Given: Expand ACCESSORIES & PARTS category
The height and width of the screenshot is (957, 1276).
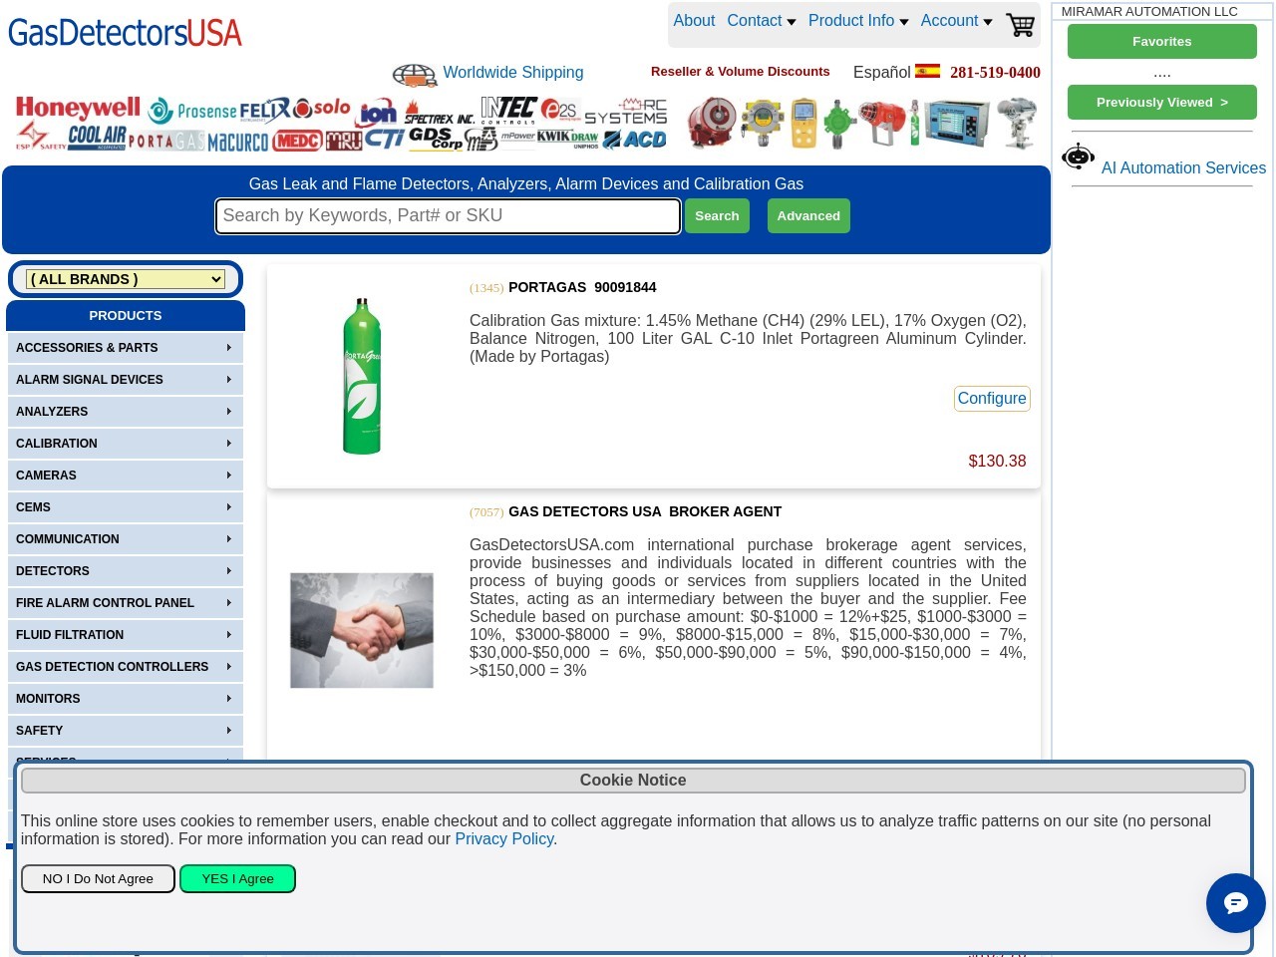Looking at the screenshot, I should pyautogui.click(x=126, y=348).
